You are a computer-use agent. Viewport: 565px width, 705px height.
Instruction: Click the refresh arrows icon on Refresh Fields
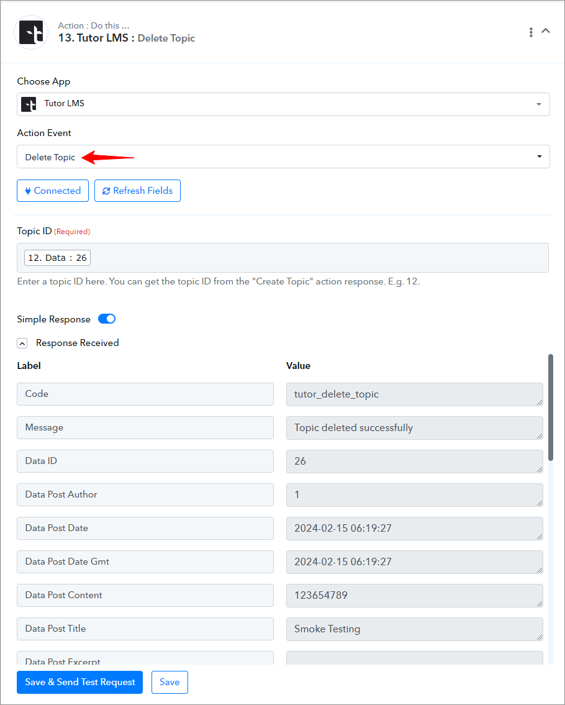click(x=106, y=191)
